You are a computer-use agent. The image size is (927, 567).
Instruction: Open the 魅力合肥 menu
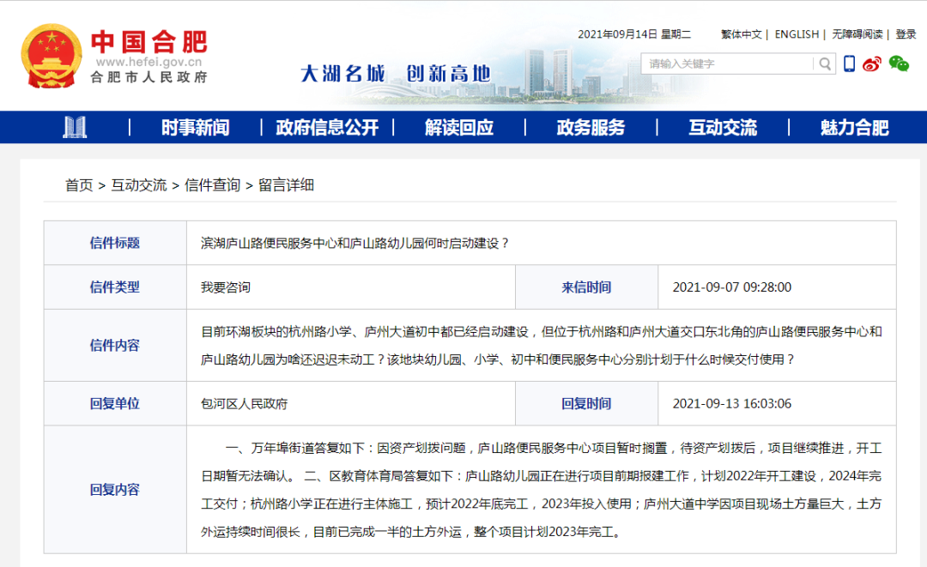[851, 127]
